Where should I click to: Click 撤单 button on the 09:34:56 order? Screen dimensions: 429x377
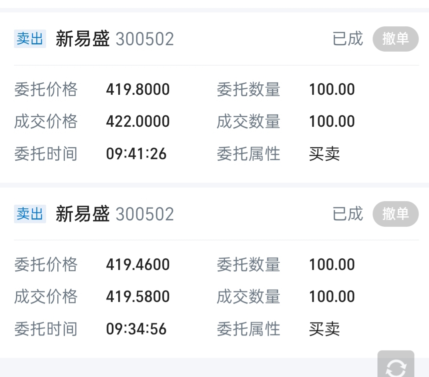pos(396,214)
